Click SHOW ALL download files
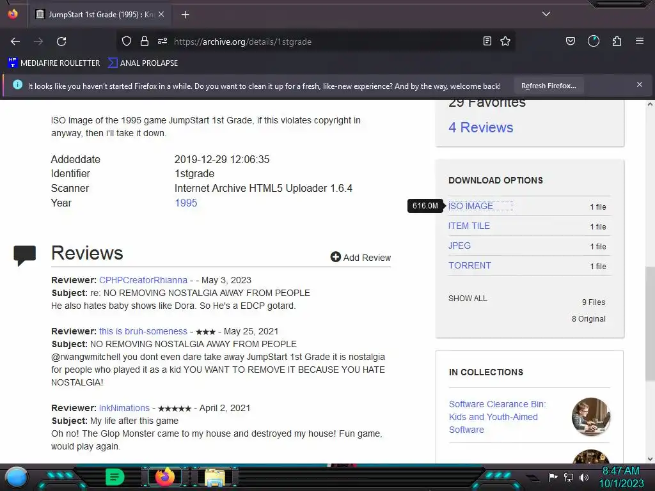The width and height of the screenshot is (655, 491). pyautogui.click(x=468, y=299)
